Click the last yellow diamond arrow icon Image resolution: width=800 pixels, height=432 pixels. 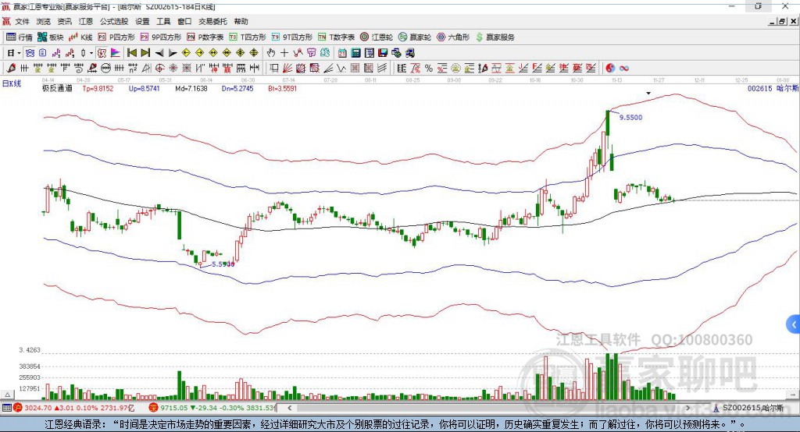pos(254,53)
